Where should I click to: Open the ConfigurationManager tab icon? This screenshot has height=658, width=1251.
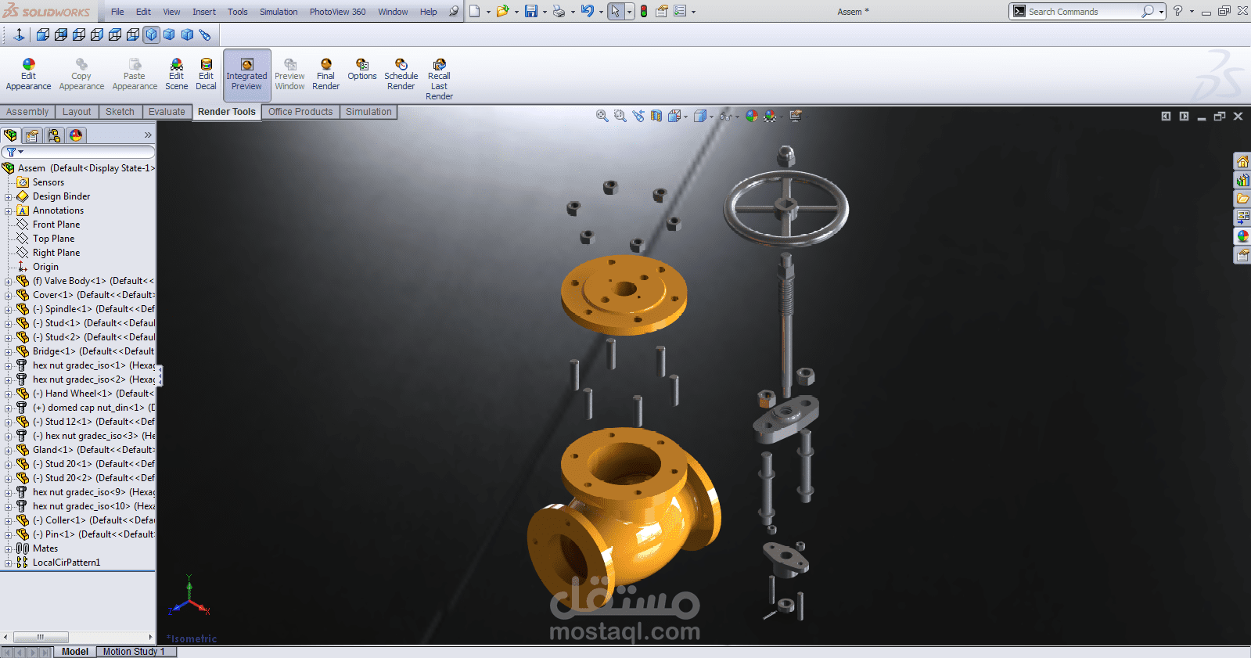(54, 135)
